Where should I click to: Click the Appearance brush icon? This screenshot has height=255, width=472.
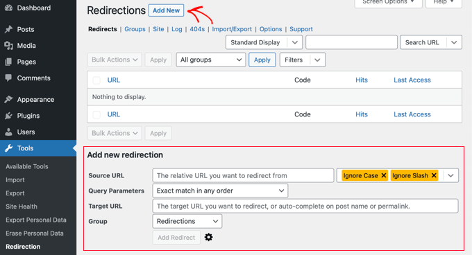point(9,99)
